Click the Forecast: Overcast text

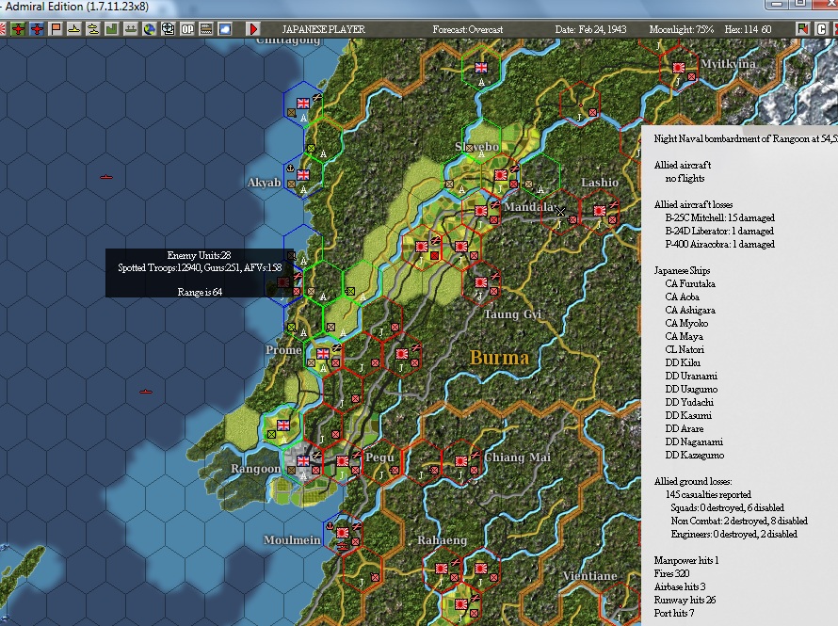(x=468, y=29)
